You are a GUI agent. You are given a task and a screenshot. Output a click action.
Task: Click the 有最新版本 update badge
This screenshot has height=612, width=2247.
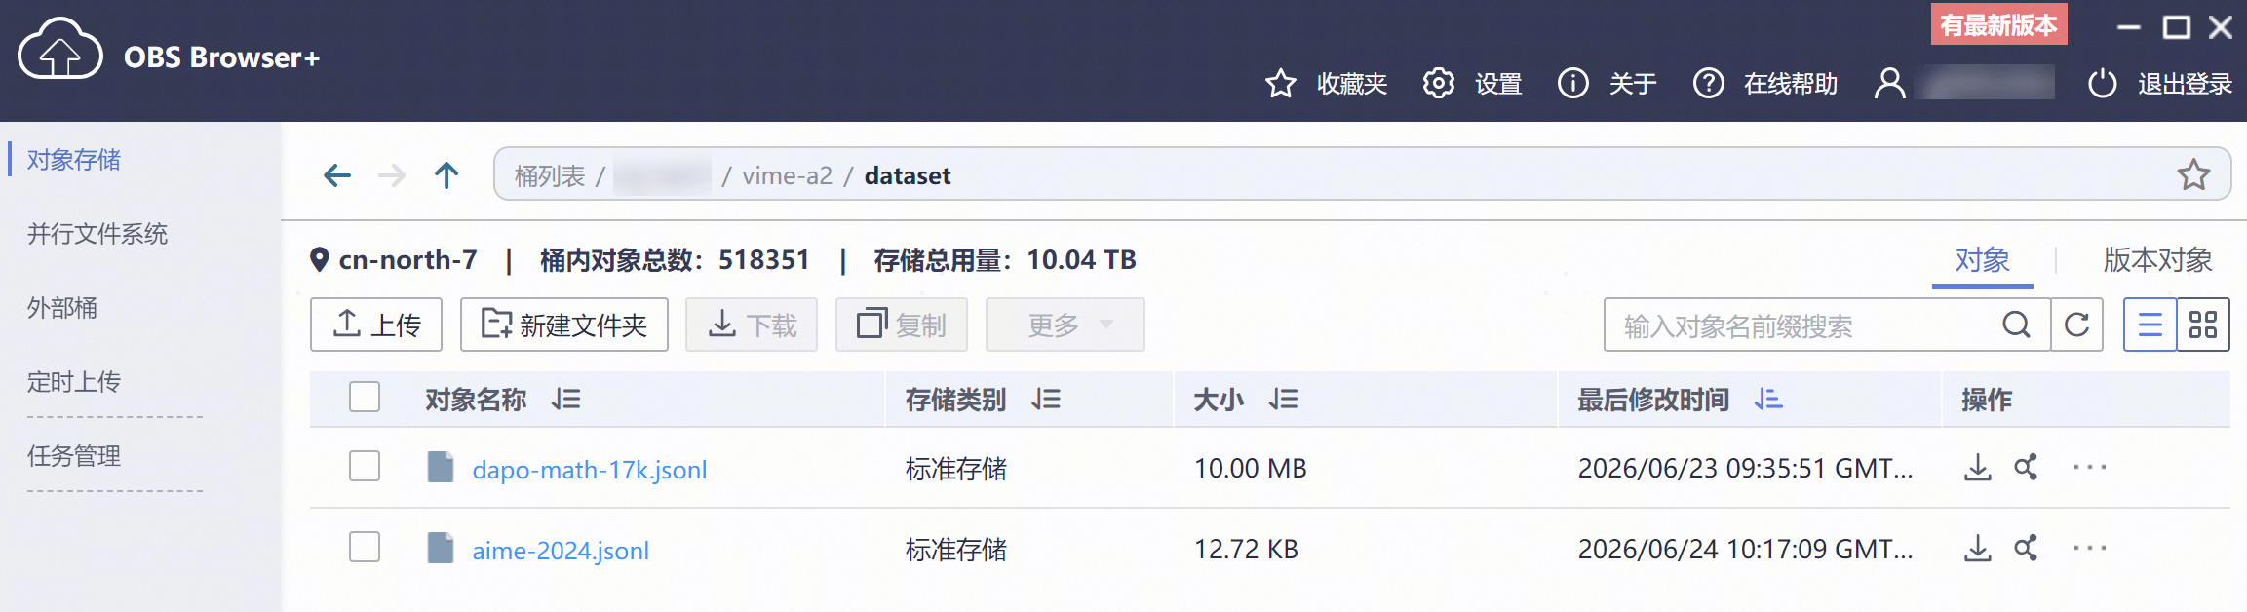(1998, 24)
